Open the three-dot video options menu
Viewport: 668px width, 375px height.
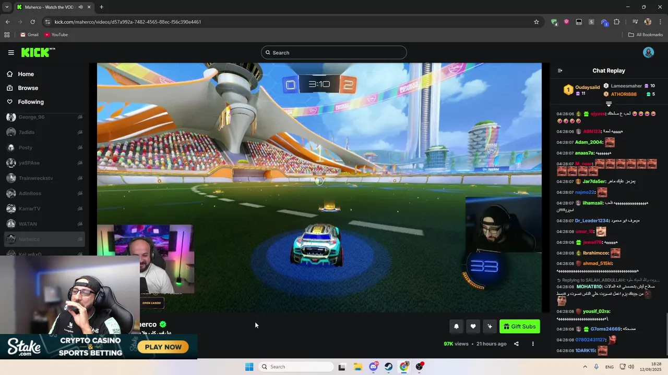click(x=533, y=344)
